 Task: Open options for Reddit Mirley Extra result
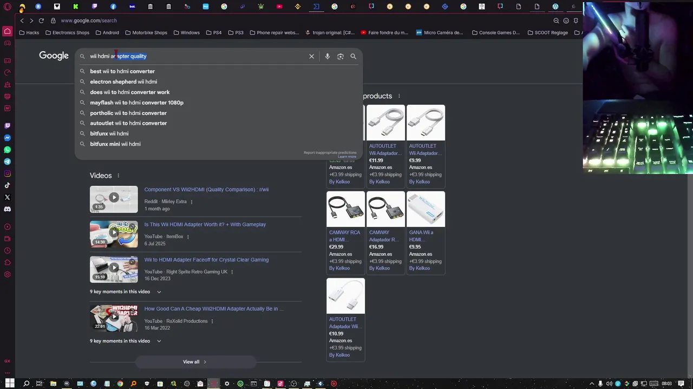tap(191, 202)
